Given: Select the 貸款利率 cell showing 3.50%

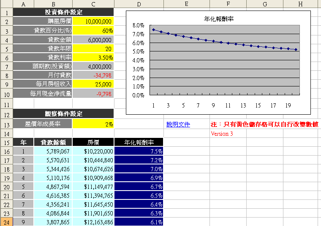Looking at the screenshot, I should pos(93,58).
